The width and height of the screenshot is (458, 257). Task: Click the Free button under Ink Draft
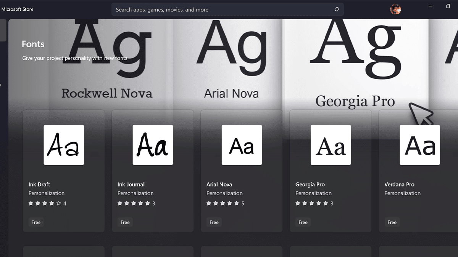[x=36, y=222]
